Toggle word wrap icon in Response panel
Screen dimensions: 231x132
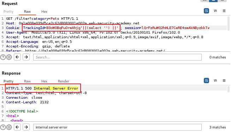click(x=206, y=80)
